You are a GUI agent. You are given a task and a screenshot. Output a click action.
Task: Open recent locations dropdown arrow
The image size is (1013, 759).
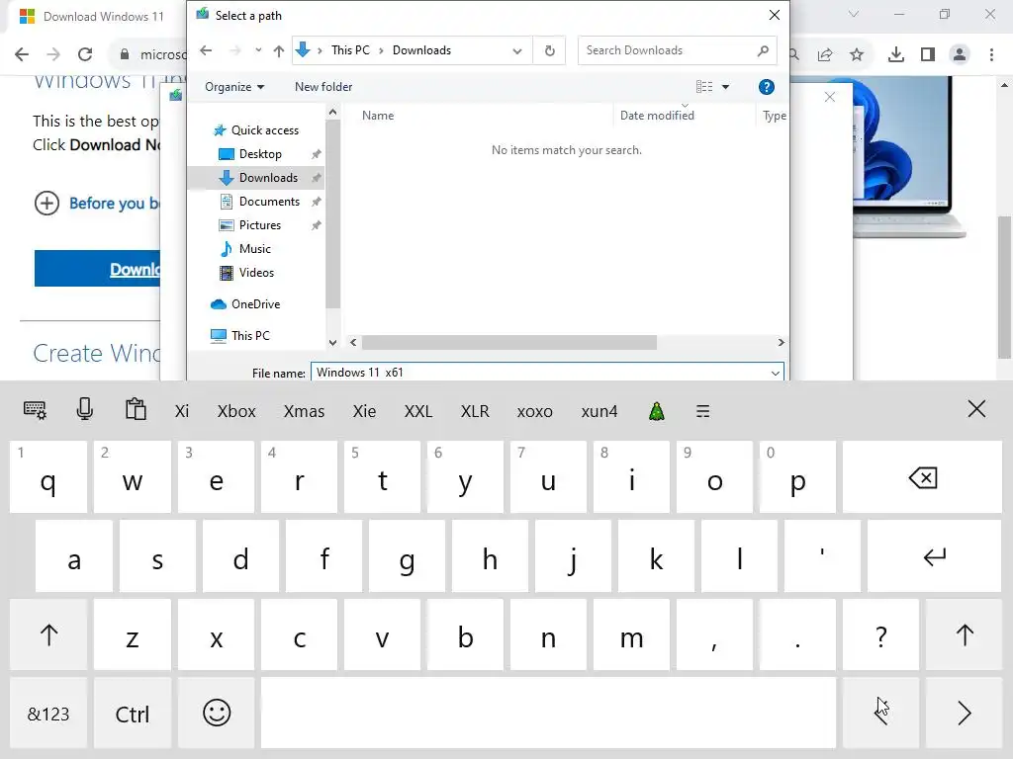tap(258, 50)
